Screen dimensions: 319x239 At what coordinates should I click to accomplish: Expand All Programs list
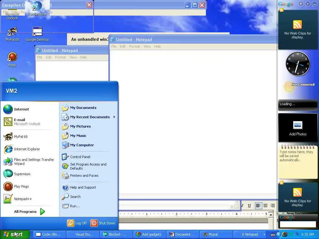(30, 212)
